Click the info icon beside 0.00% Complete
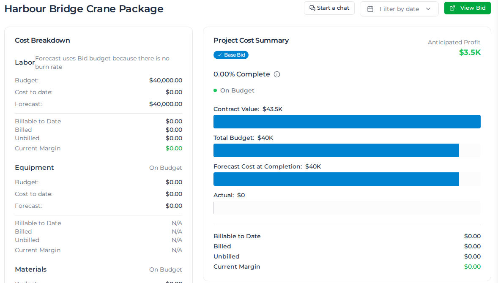This screenshot has height=283, width=498. point(277,74)
